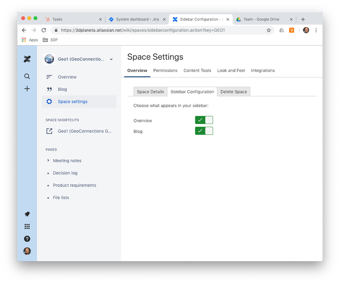Viewport: 340px width, 284px height.
Task: Switch to System dashboard - Jira tab
Action: click(137, 19)
